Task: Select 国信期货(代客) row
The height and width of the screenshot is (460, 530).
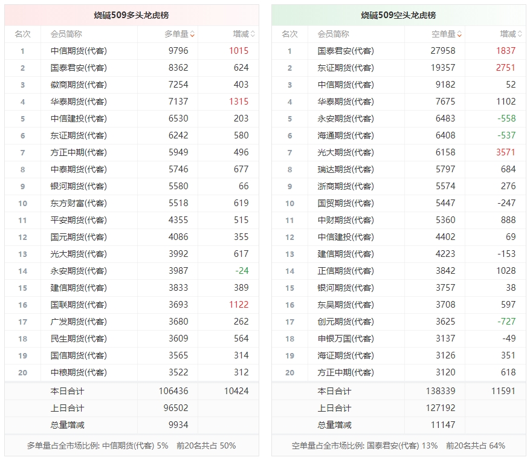Action: pos(132,355)
